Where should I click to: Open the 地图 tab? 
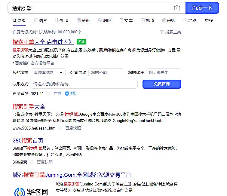click(190, 20)
